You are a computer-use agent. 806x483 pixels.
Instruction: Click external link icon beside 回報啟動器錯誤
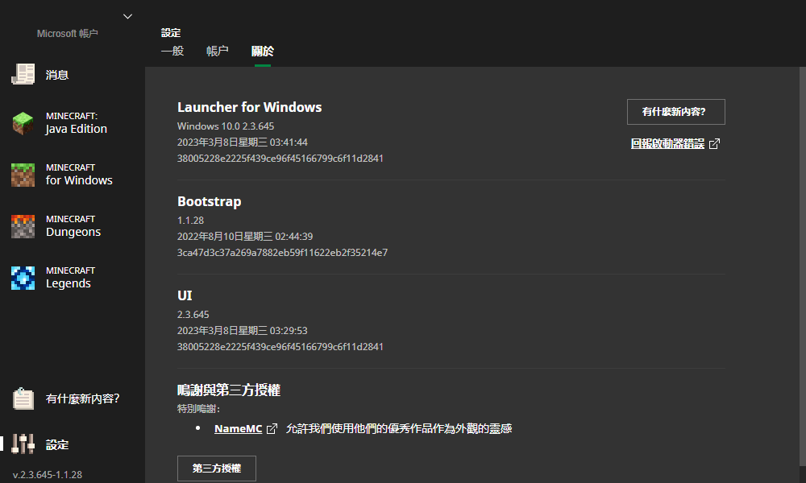pos(714,144)
